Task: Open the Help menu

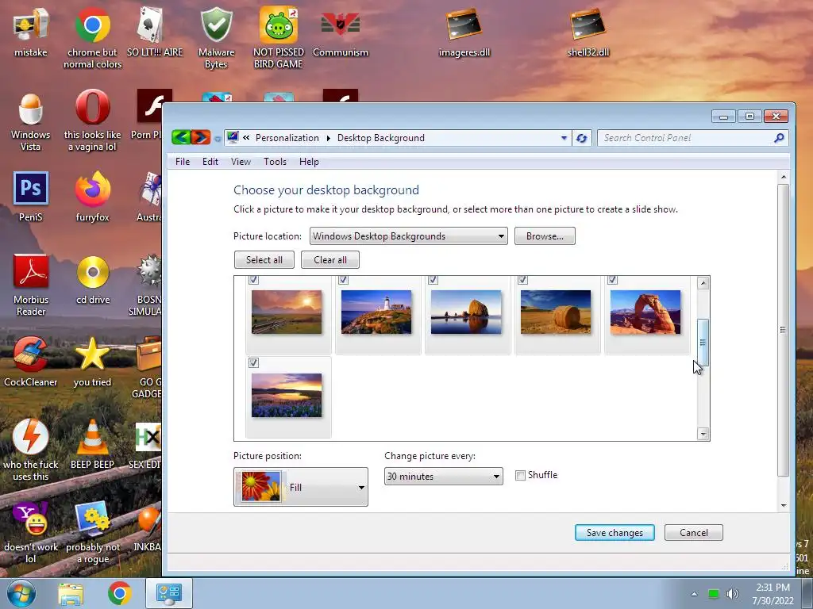Action: 309,162
